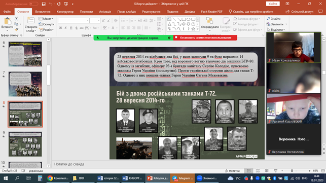Open the Section (Розділ) dropdown
The height and width of the screenshot is (183, 326).
(x=46, y=30)
